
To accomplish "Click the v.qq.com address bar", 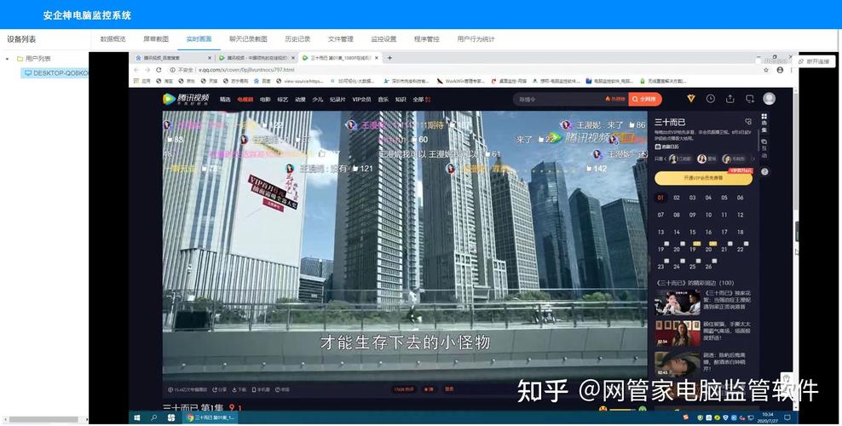I will tap(462, 70).
